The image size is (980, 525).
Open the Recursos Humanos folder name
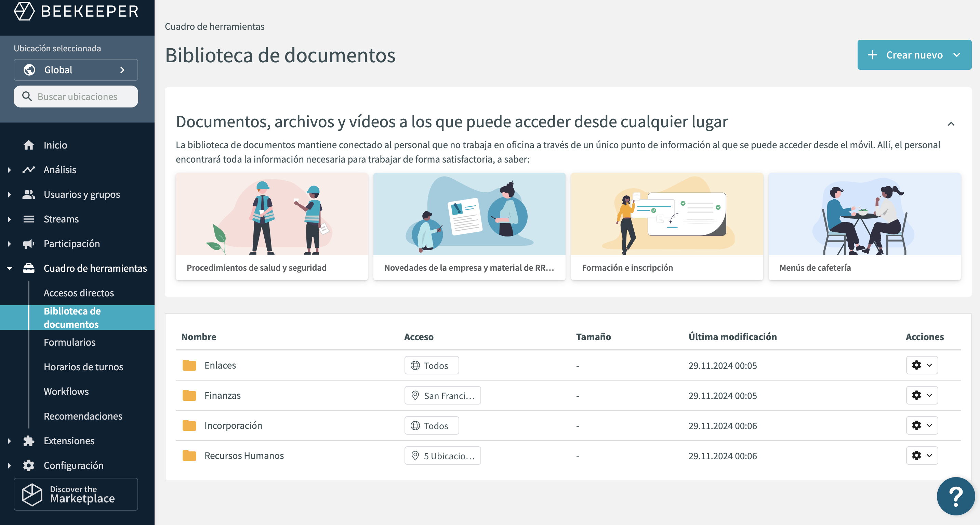(244, 456)
